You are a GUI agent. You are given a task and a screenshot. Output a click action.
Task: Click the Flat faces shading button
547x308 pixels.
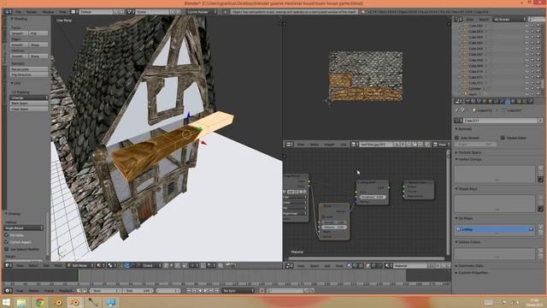click(38, 33)
